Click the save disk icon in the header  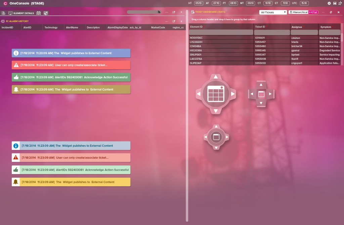click(335, 3)
